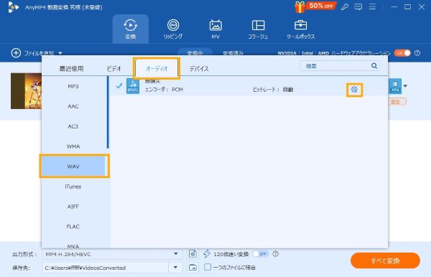This screenshot has height=277, width=431.
Task: Expand the output format arrow beside MP4 icon
Action: 405,86
